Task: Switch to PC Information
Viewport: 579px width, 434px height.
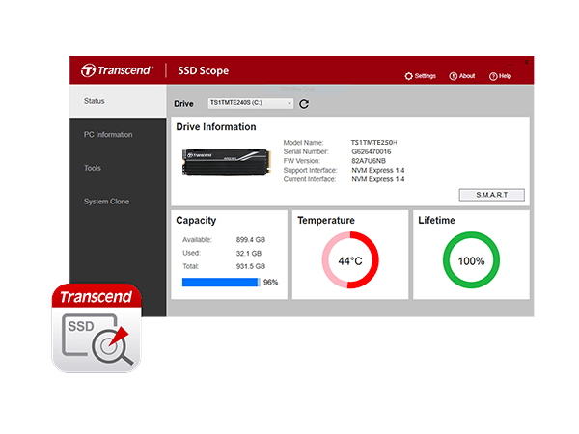Action: tap(108, 135)
